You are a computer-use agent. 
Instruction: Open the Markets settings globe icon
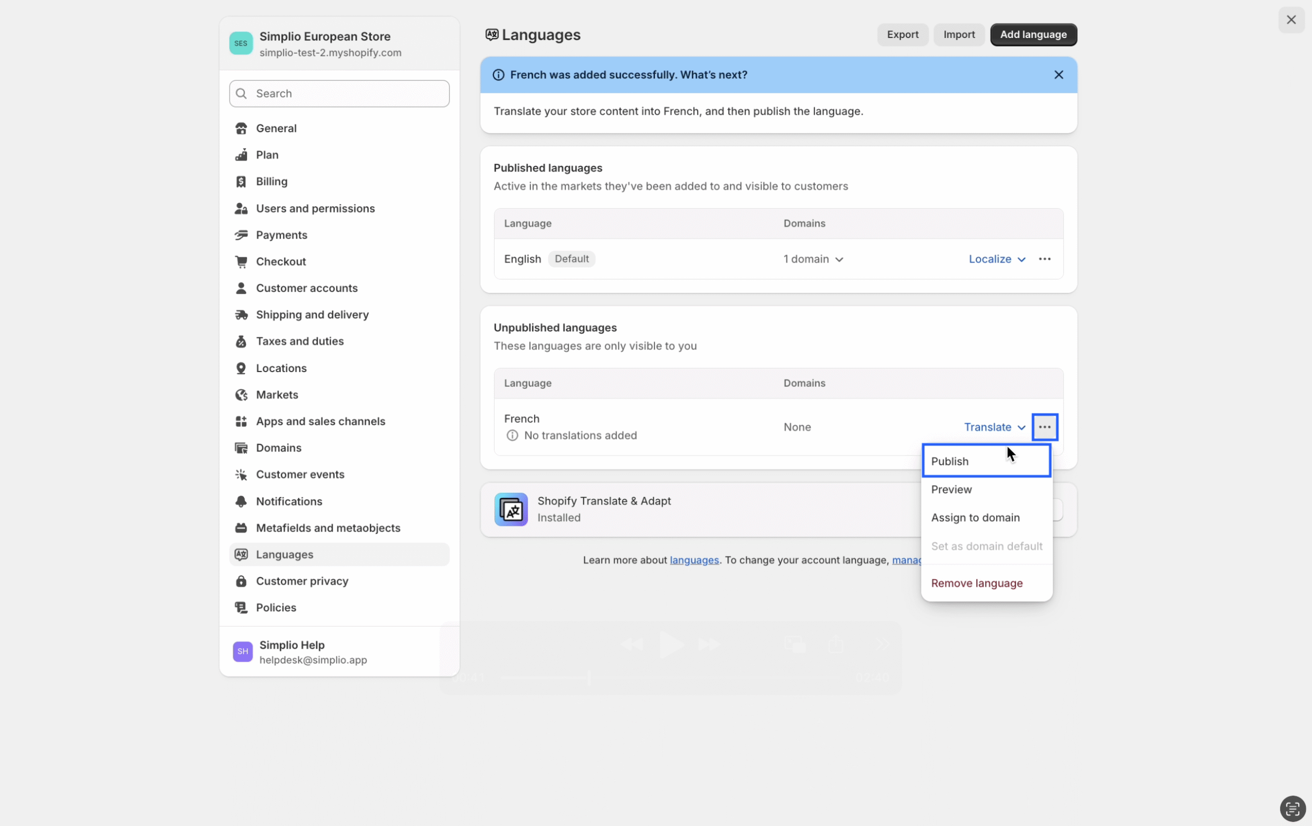tap(241, 395)
